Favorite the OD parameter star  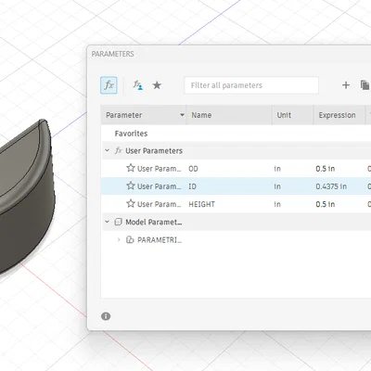(131, 168)
